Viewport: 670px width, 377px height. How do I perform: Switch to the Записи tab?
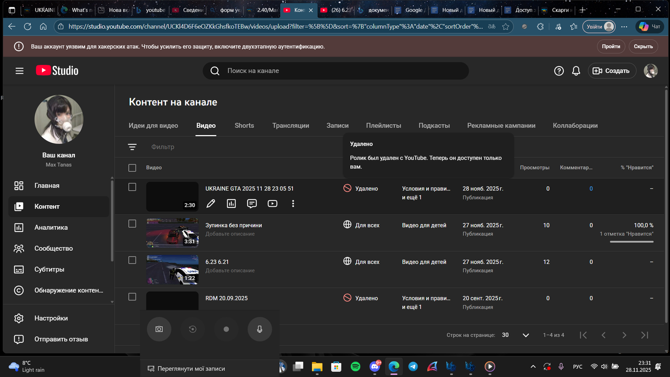click(x=338, y=126)
